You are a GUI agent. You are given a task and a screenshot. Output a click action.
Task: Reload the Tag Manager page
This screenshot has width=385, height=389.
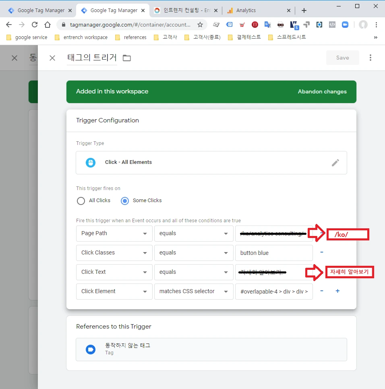(35, 25)
